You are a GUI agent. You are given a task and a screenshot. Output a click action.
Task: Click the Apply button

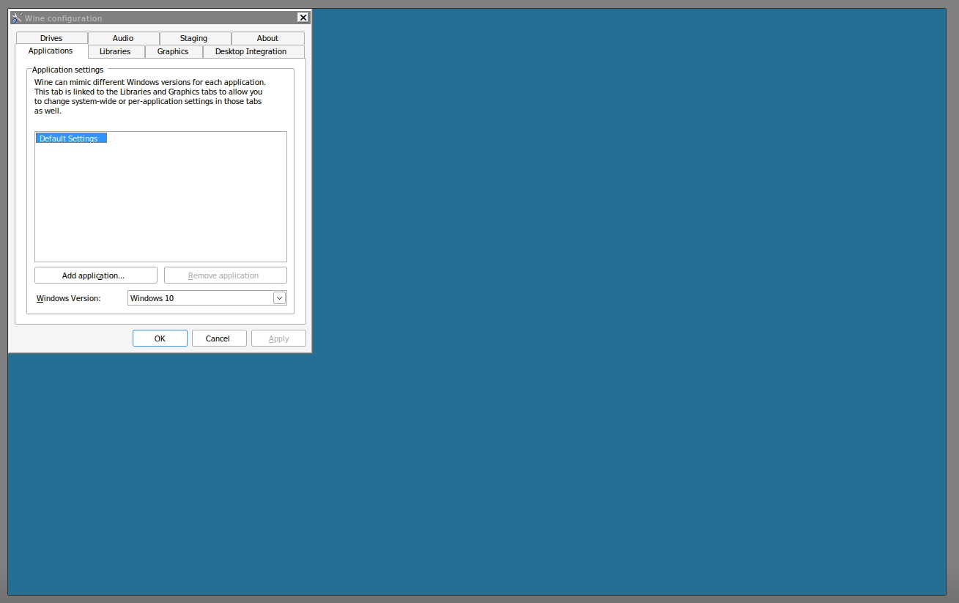point(278,338)
